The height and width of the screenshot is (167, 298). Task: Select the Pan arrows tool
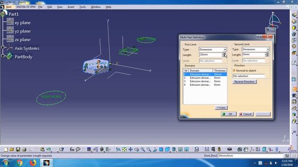[130, 149]
